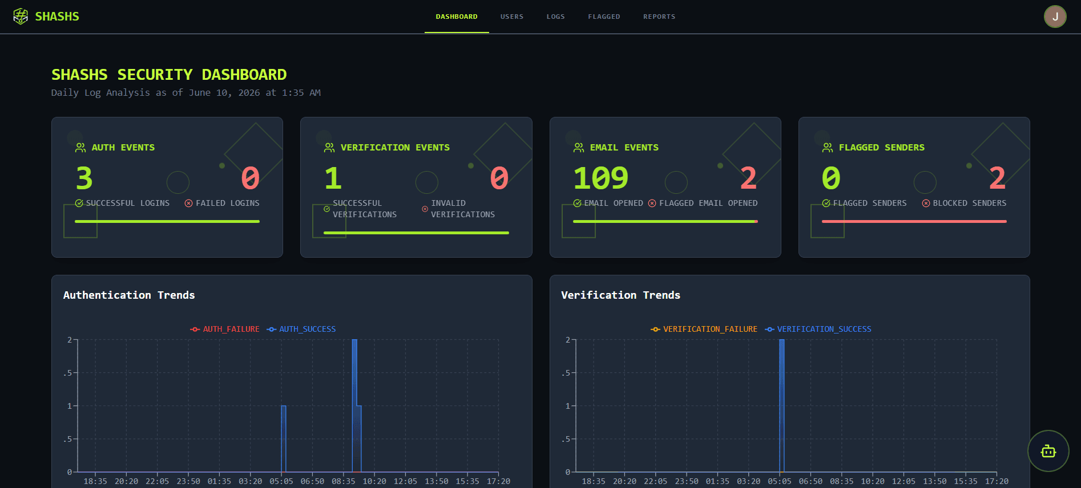Click the Verification Events progress bar
This screenshot has width=1081, height=488.
416,233
